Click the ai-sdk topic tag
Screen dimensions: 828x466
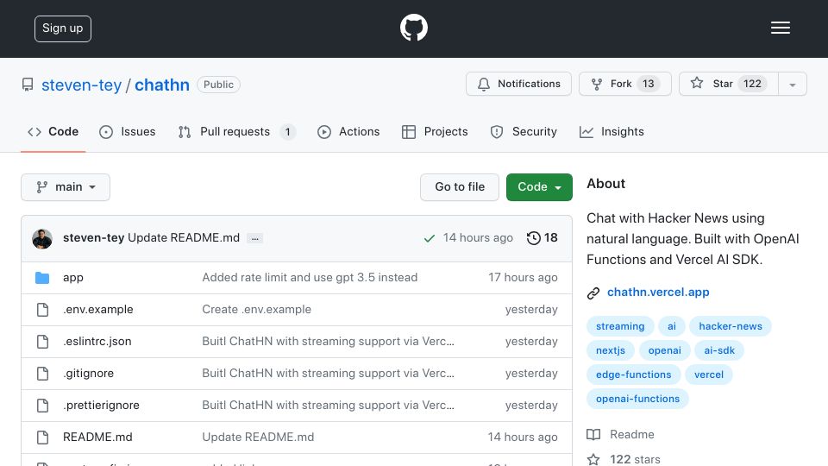coord(719,350)
